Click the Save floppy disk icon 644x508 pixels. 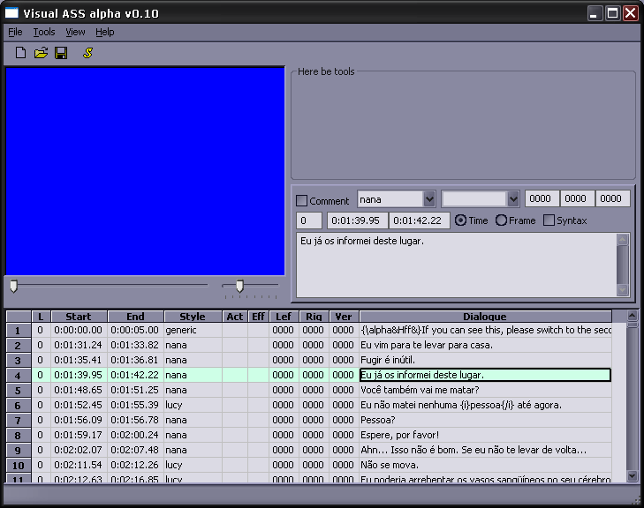click(x=61, y=54)
